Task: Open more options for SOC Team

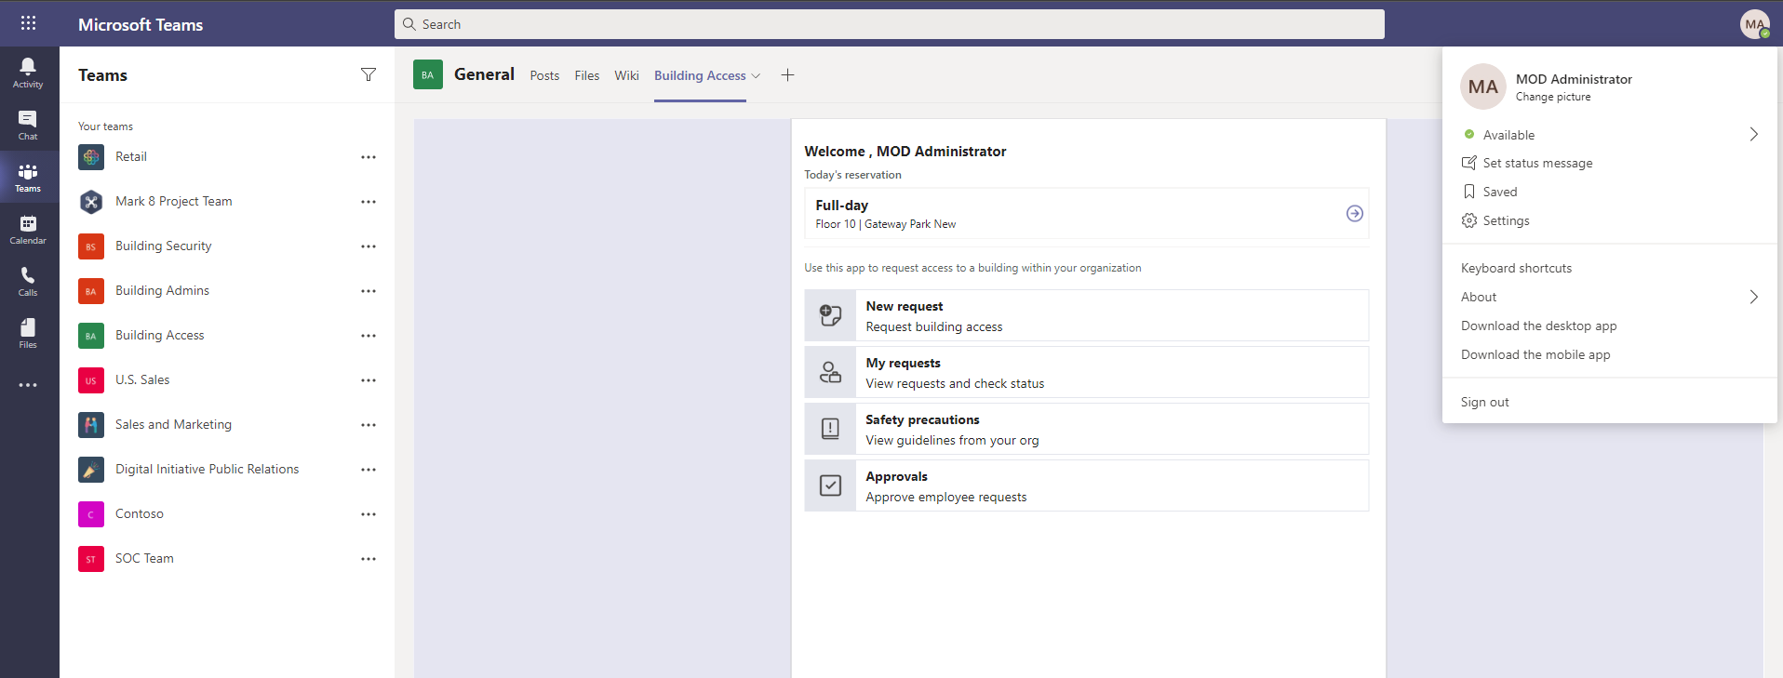Action: (369, 559)
